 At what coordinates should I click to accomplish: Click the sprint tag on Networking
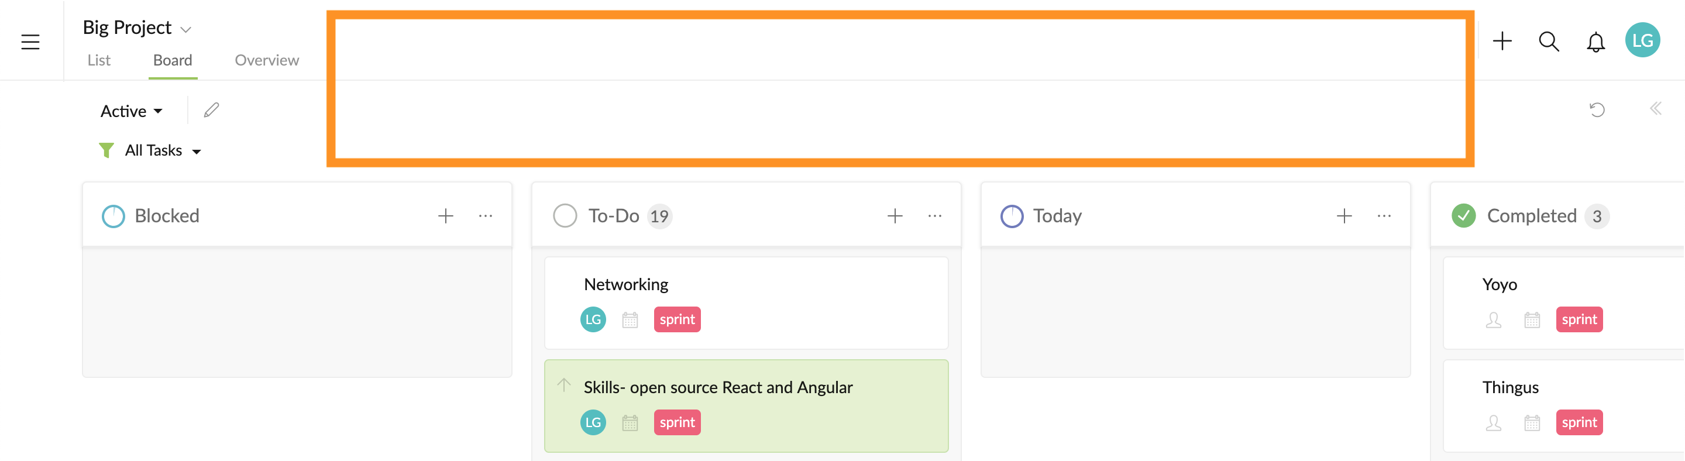tap(677, 320)
